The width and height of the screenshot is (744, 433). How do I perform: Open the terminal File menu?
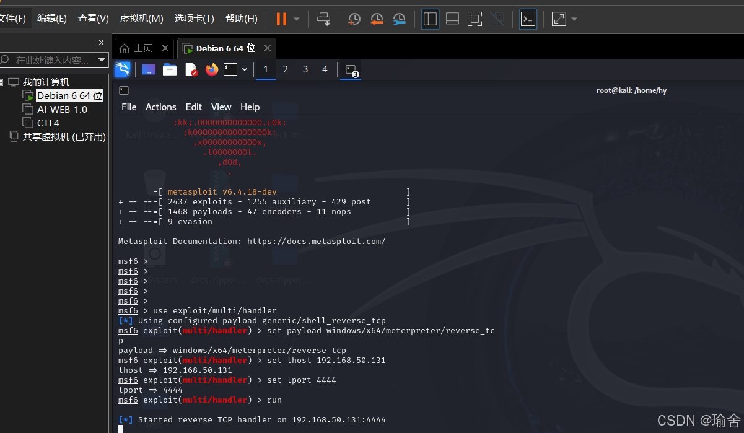click(129, 107)
